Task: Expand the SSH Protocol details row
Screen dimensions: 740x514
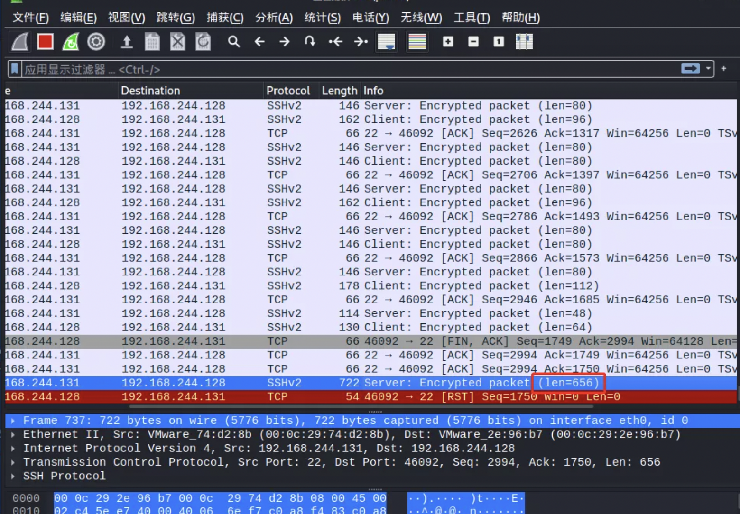Action: (x=13, y=476)
